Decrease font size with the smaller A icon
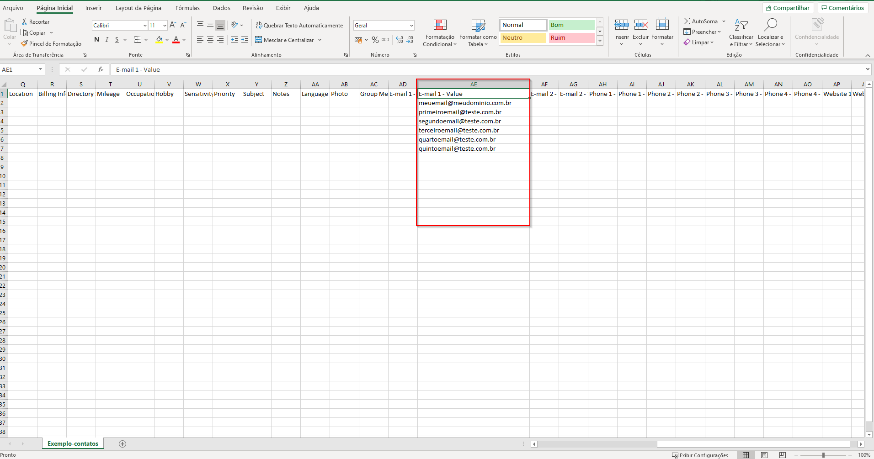Image resolution: width=874 pixels, height=459 pixels. point(183,25)
